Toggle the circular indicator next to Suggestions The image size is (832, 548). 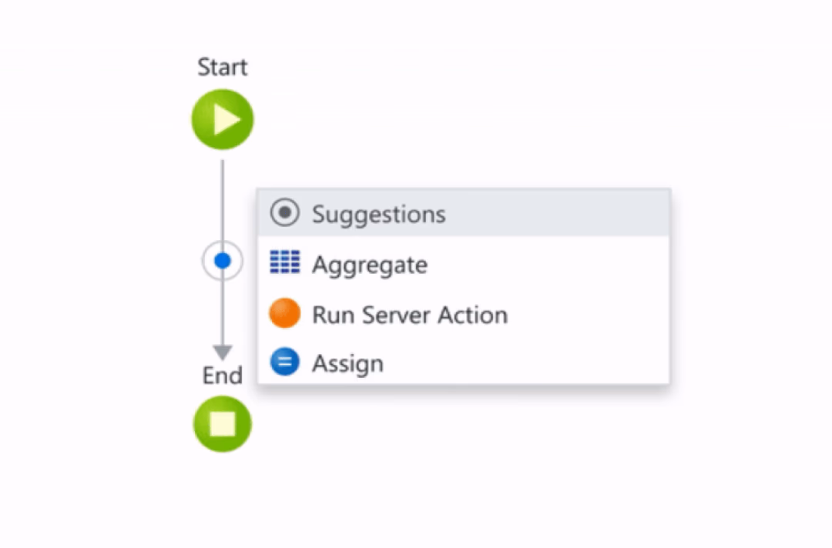(284, 212)
